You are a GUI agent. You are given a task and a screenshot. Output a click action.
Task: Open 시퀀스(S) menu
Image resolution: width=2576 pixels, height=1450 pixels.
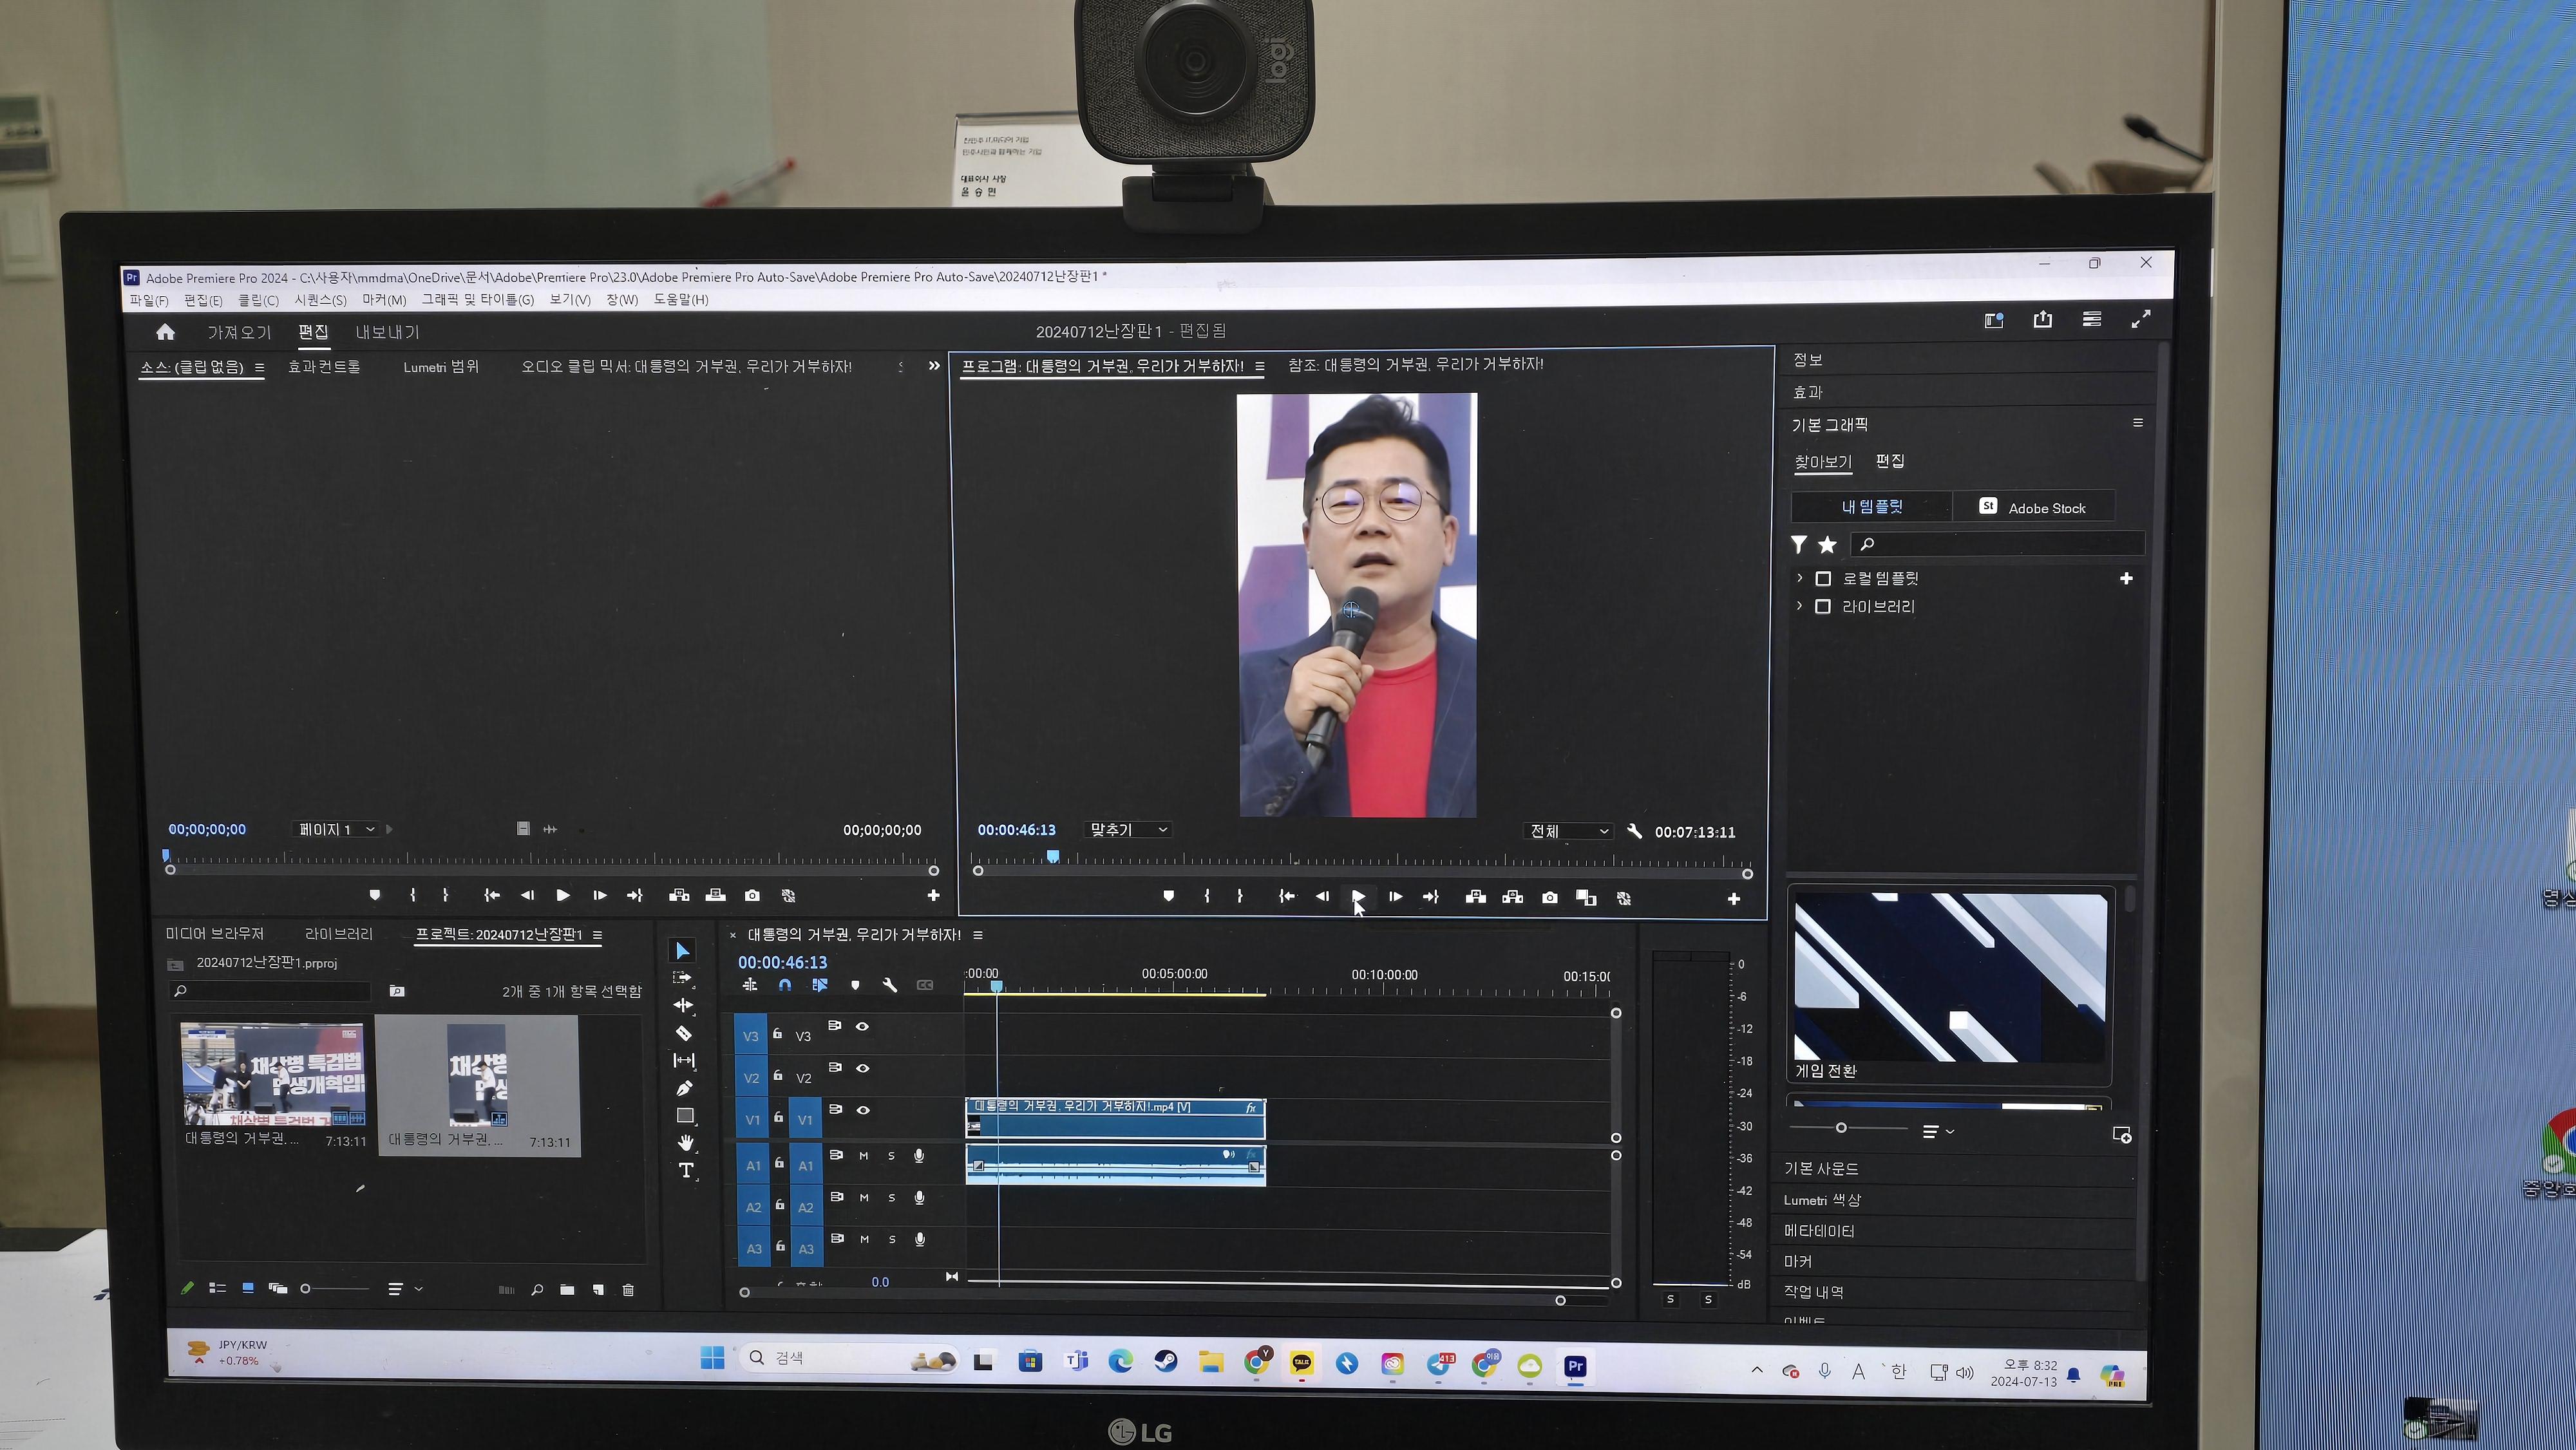point(320,300)
